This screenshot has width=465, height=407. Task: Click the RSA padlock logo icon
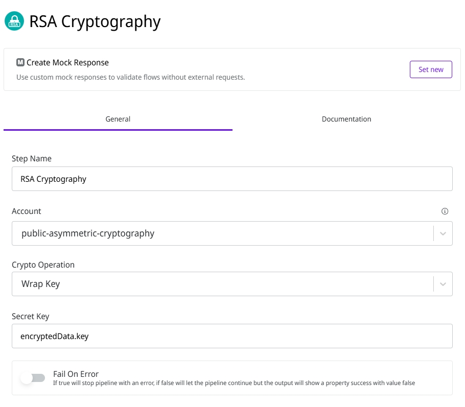pos(14,21)
